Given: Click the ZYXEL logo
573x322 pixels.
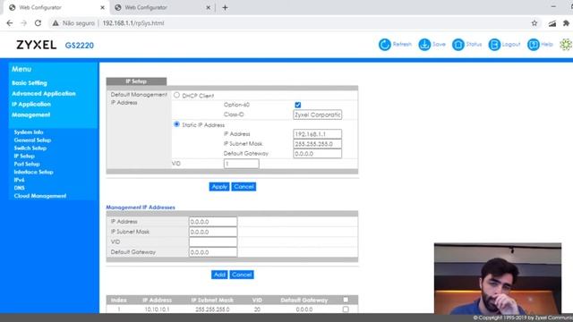Looking at the screenshot, I should click(36, 45).
